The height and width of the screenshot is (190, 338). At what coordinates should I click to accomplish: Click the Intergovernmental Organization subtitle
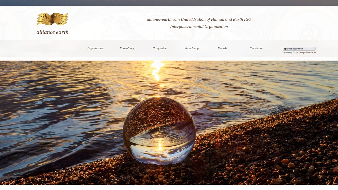[199, 26]
